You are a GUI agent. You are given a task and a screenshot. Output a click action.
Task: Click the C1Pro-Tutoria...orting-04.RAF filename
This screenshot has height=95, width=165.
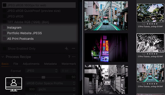click(150, 86)
